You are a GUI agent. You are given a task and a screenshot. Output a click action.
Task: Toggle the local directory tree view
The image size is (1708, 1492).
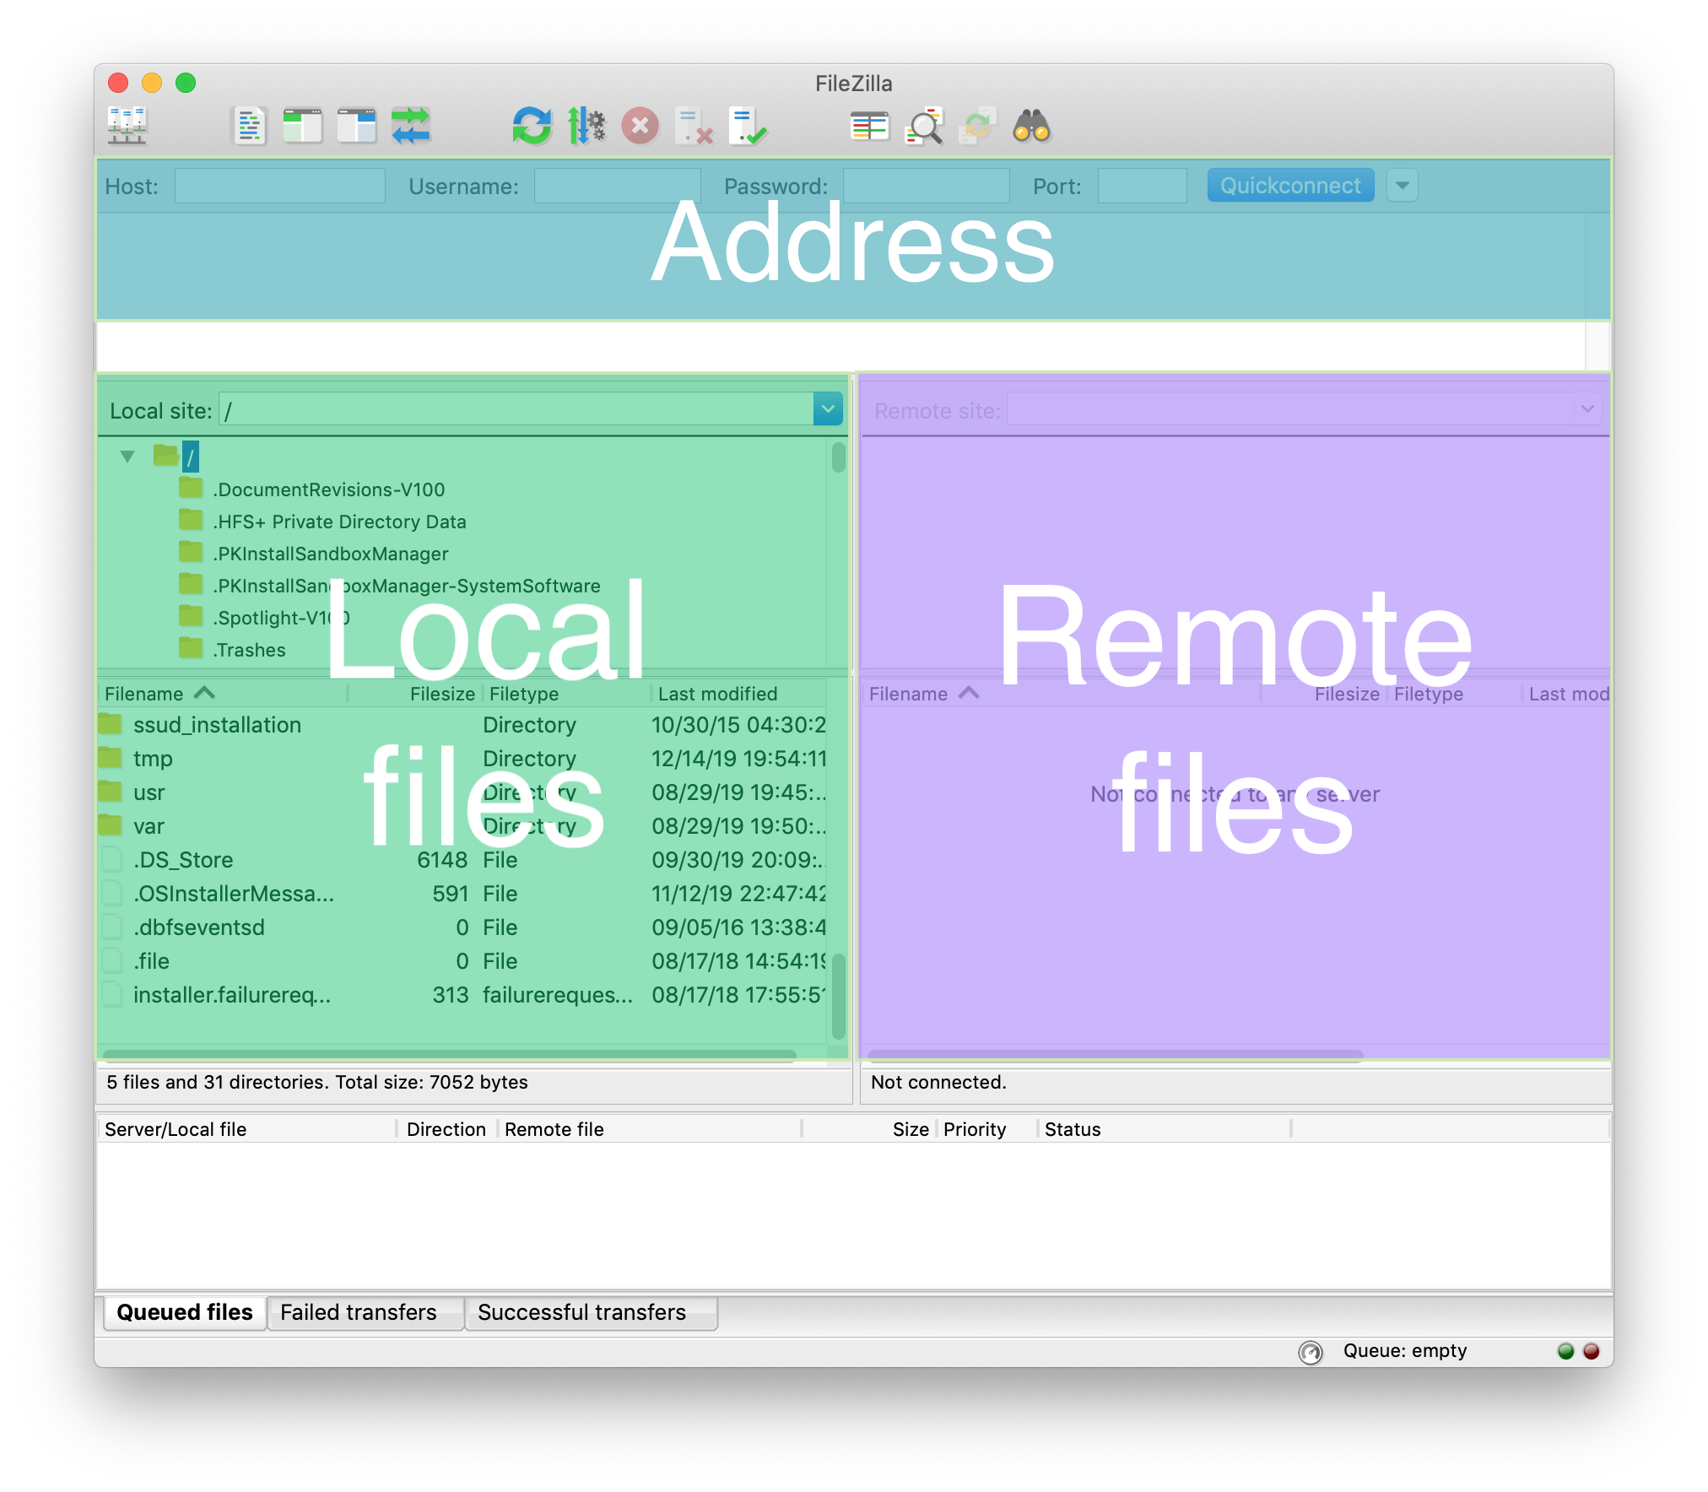click(303, 127)
